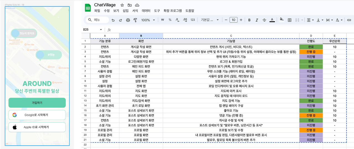This screenshot has width=354, height=149.
Task: Click the 진행도 header cell
Action: pyautogui.click(x=311, y=41)
